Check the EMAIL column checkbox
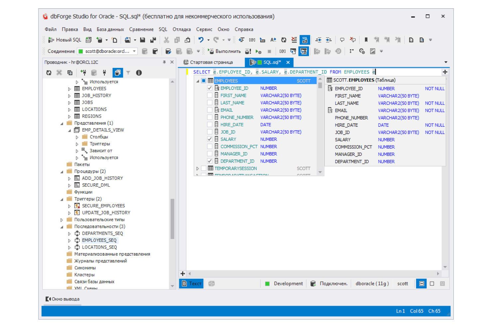The height and width of the screenshot is (328, 492). pyautogui.click(x=210, y=110)
